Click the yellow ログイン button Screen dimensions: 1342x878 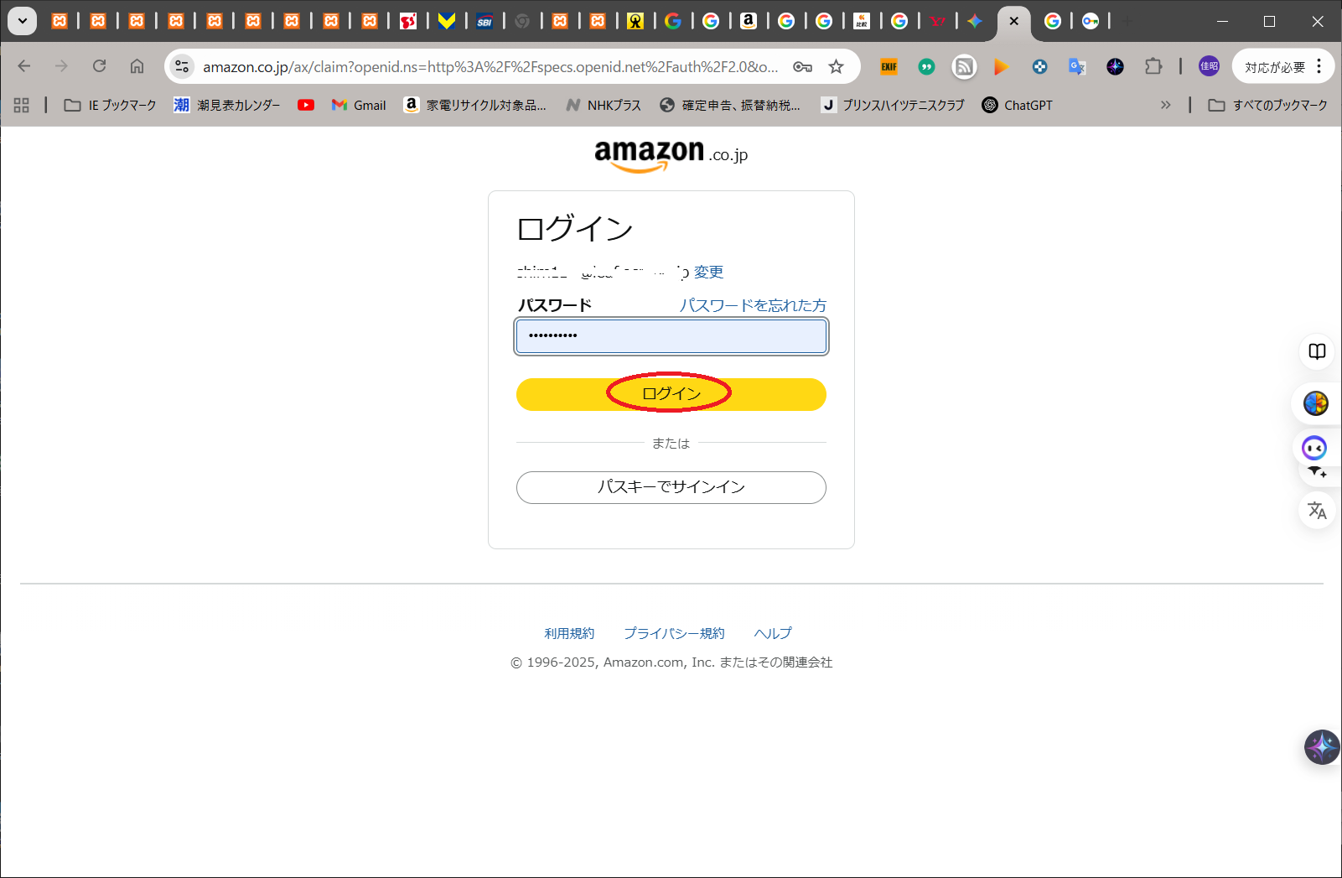click(671, 394)
